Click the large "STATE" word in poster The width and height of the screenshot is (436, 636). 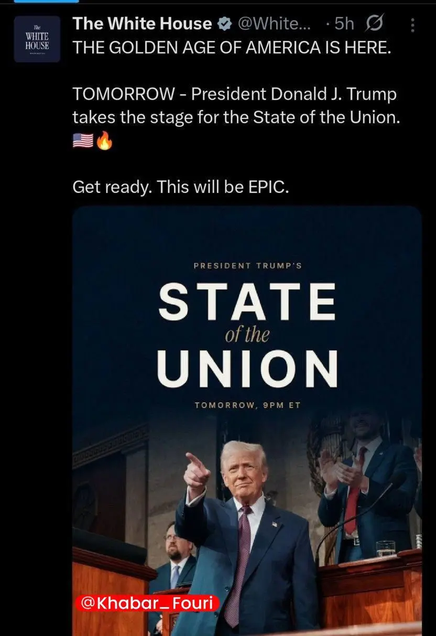(247, 302)
